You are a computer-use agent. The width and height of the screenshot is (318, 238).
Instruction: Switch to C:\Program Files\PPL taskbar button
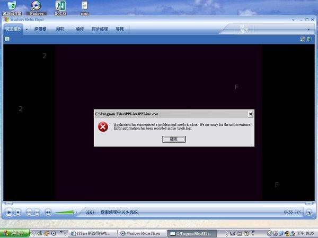click(x=192, y=233)
